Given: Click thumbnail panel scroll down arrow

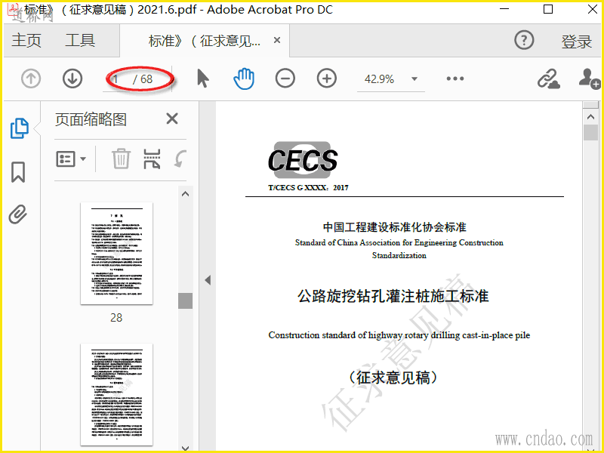Looking at the screenshot, I should (185, 448).
